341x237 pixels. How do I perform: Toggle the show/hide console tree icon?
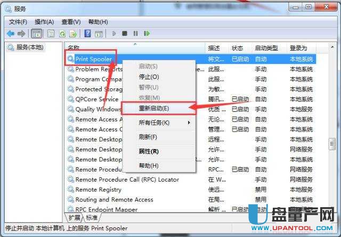click(x=37, y=34)
